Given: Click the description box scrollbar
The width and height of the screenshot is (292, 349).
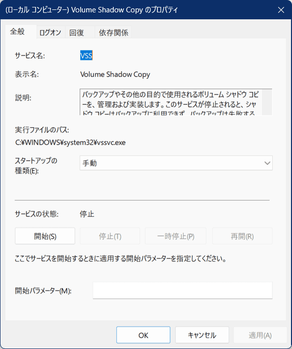Looking at the screenshot, I should 267,102.
